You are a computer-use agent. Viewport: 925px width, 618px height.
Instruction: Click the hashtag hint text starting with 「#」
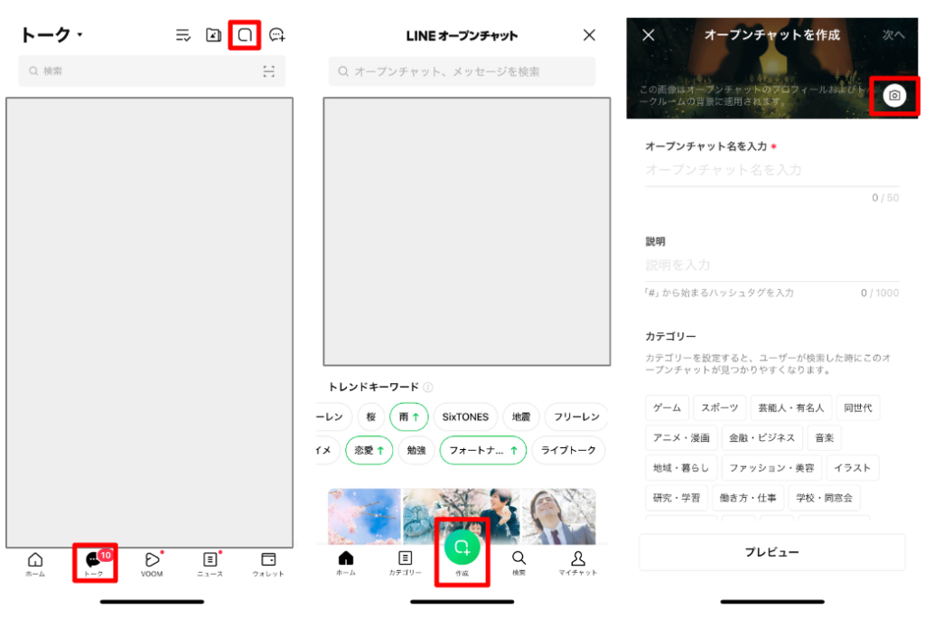(x=719, y=293)
